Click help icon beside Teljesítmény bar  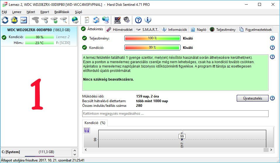(x=272, y=38)
